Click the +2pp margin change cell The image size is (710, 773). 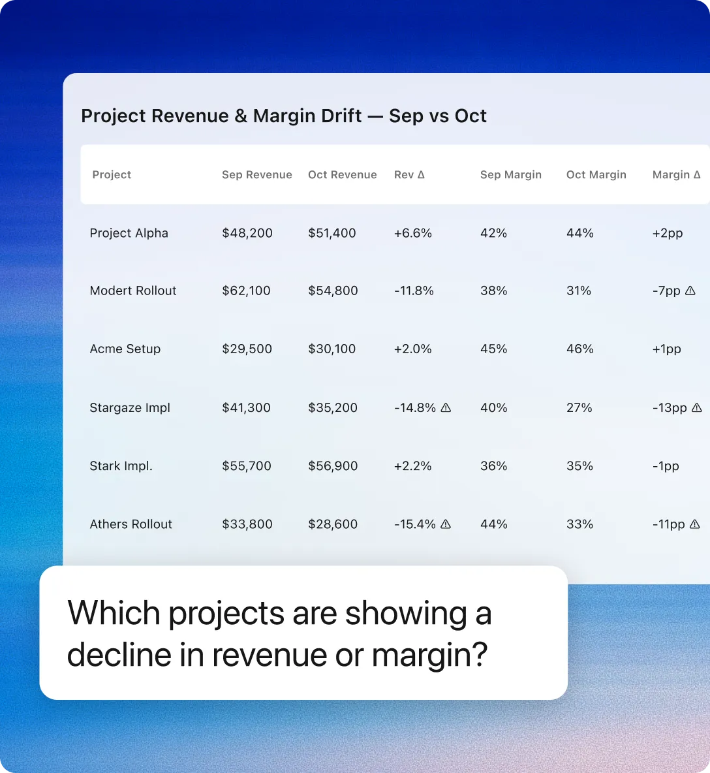668,232
